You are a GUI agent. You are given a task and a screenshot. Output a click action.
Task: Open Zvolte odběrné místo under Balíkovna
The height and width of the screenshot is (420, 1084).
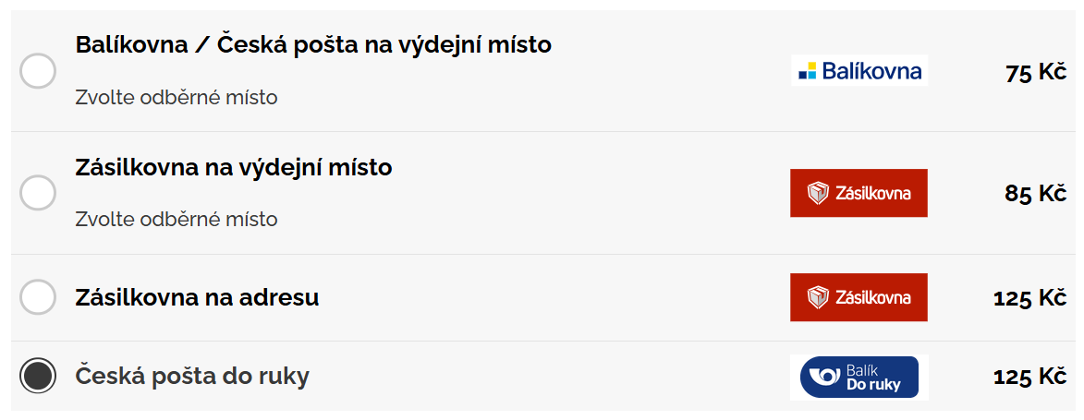[177, 98]
